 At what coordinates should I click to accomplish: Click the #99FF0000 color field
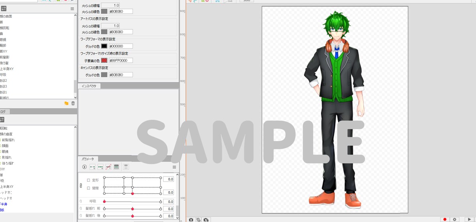pos(121,60)
